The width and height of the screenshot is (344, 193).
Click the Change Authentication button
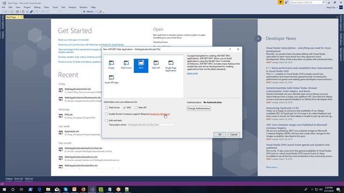[199, 108]
